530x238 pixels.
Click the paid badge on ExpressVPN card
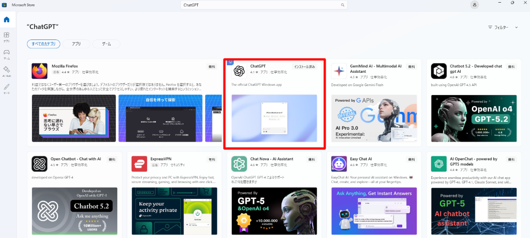[211, 159]
